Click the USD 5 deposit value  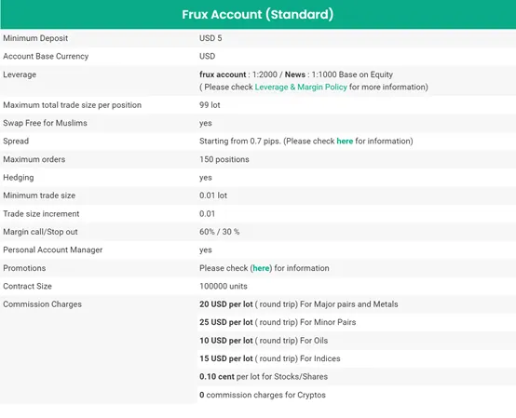(210, 38)
